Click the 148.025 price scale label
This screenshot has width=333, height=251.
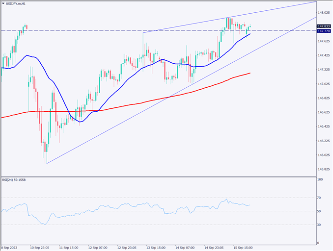point(323,13)
